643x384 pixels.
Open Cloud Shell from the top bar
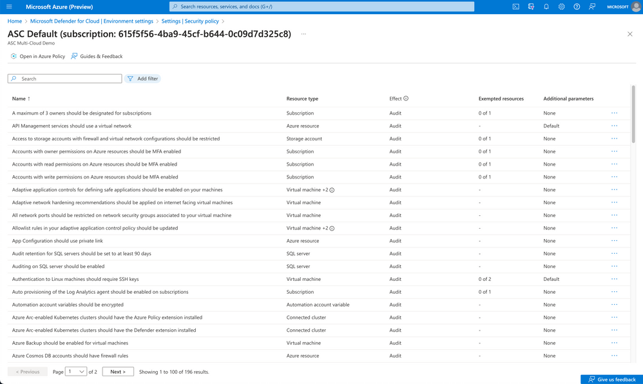516,6
